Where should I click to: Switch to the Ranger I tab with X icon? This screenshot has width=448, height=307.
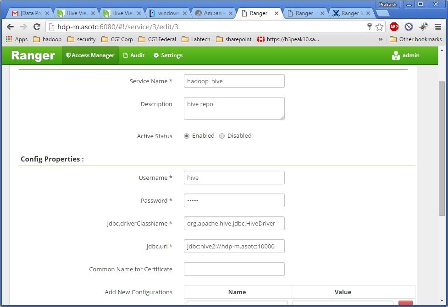pos(351,13)
